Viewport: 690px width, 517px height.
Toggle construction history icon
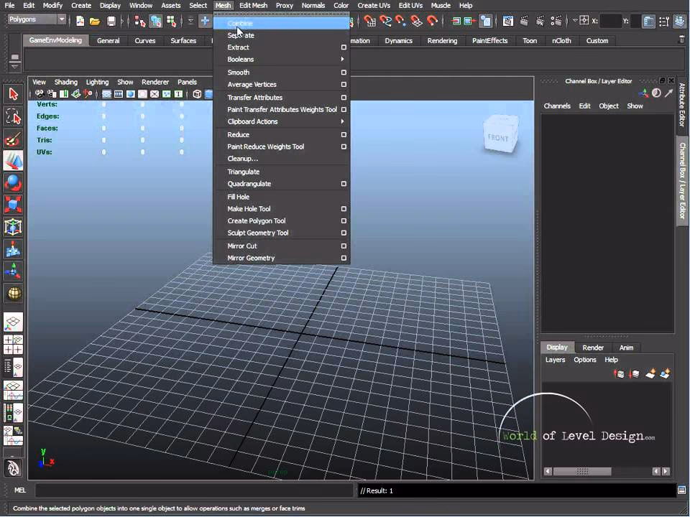click(485, 21)
